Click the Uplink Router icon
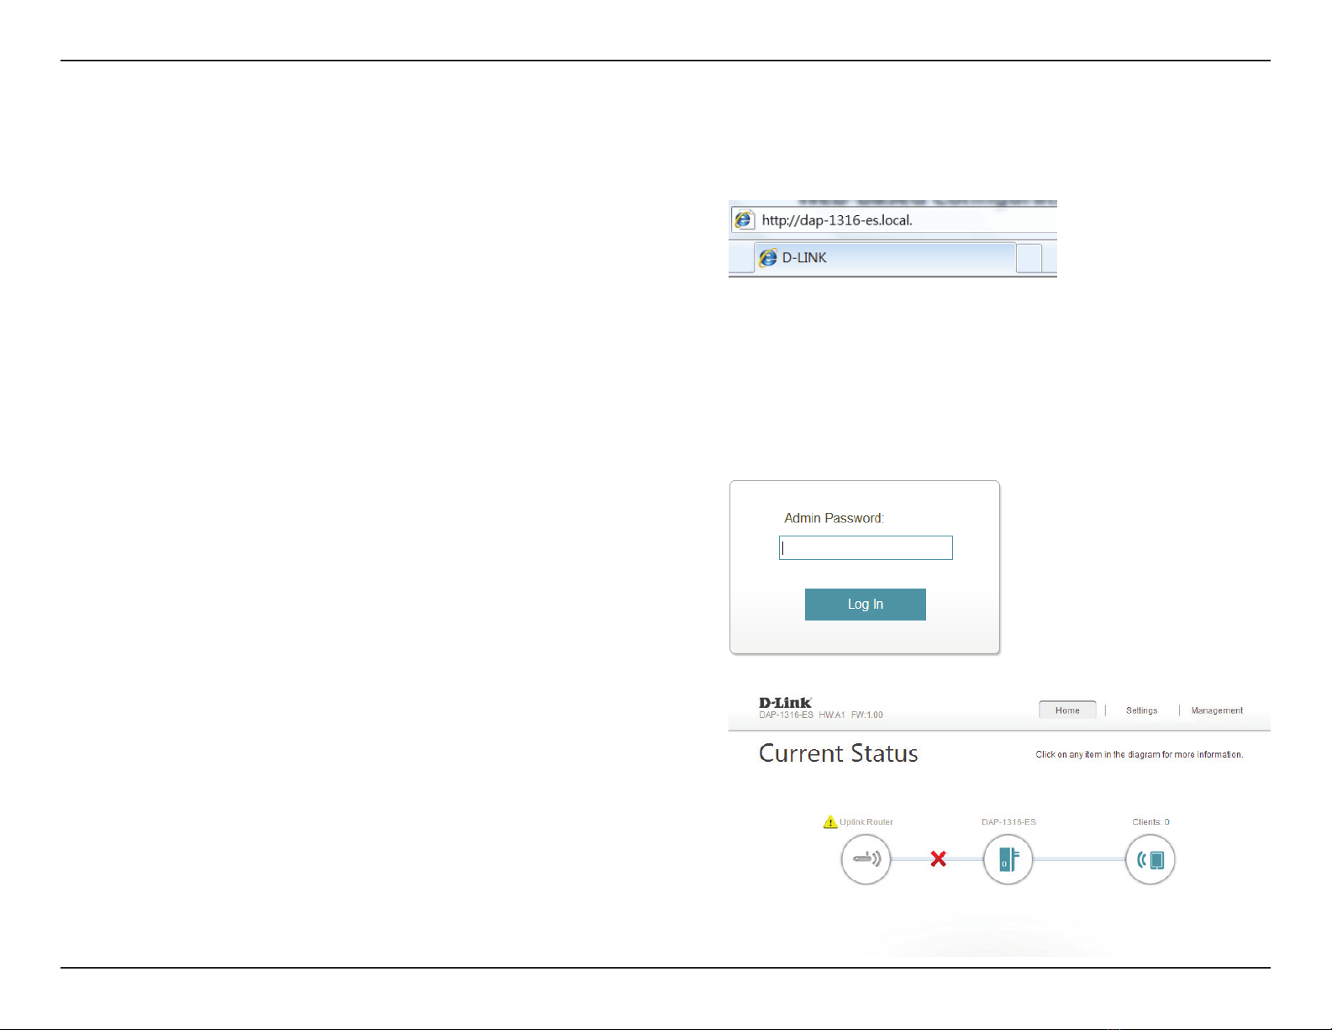 (x=866, y=859)
